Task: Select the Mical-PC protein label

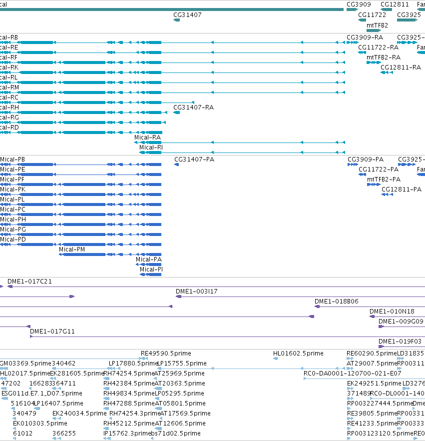Action: 12,209
